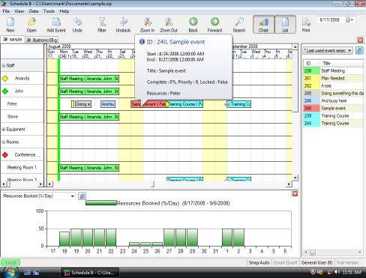The image size is (366, 278).
Task: Click the red diamond beside Conference
Action: (x=5, y=155)
